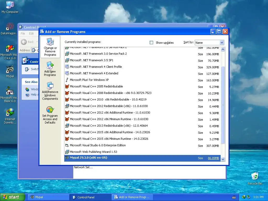
Task: Click icon of Visual C++ 2010 x86 Redistributable
Action: [67, 99]
